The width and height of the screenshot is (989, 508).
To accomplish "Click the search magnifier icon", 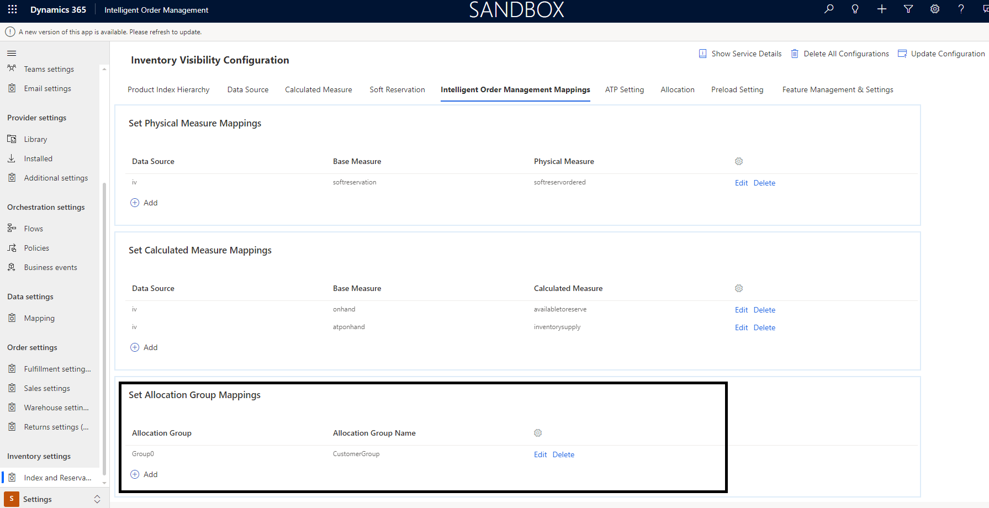I will point(829,9).
